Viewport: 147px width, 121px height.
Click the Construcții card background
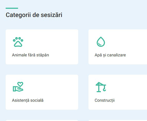(118, 92)
